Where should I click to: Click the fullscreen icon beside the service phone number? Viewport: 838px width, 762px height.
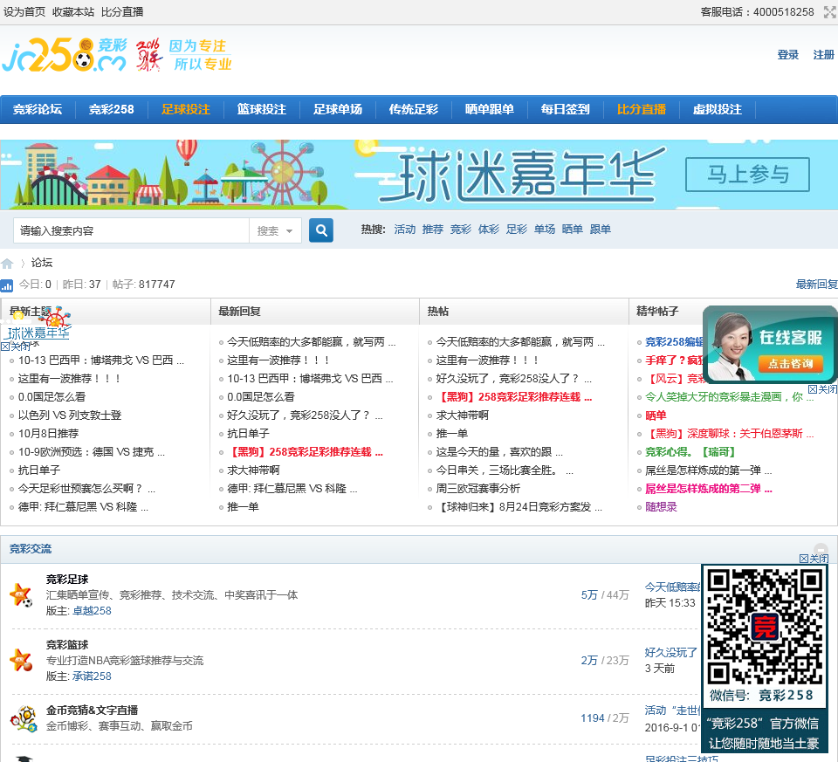[829, 11]
